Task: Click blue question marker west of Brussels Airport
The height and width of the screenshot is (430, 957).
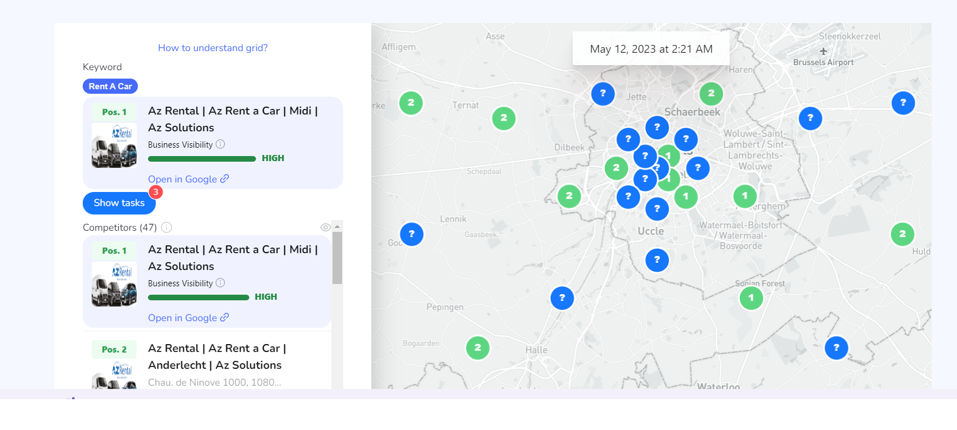Action: tap(811, 118)
